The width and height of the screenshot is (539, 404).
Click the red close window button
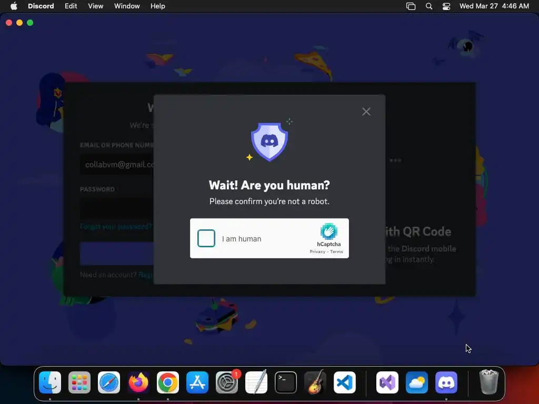pyautogui.click(x=9, y=23)
